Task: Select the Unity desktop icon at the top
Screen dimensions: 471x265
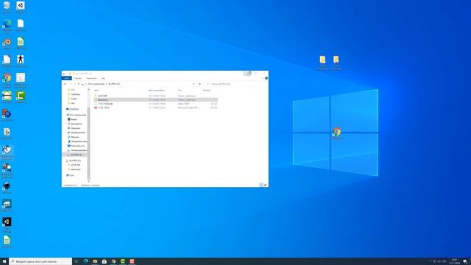Action: pos(21,7)
